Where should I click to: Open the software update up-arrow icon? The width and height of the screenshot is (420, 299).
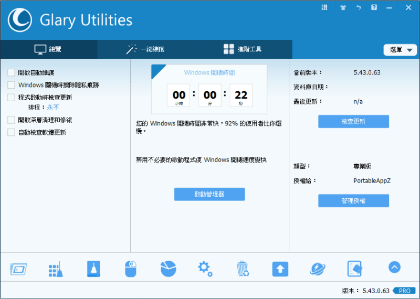pyautogui.click(x=280, y=269)
